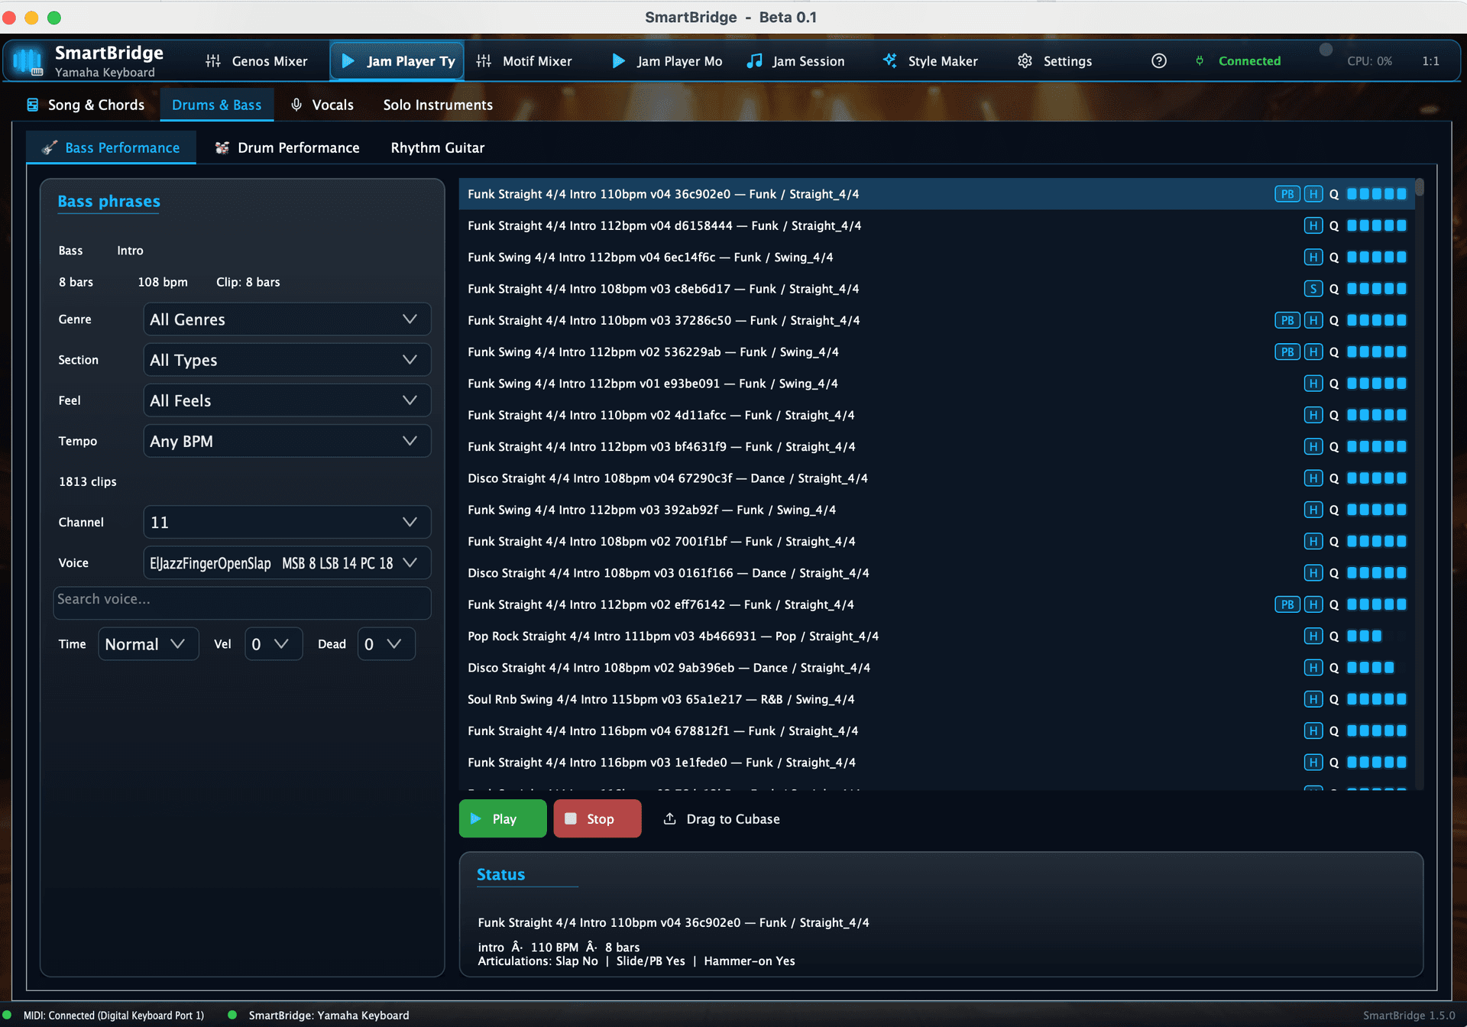Select Funk Straight 116bpm v04 678812f1 phrase
Image resolution: width=1467 pixels, height=1027 pixels.
[x=937, y=731]
